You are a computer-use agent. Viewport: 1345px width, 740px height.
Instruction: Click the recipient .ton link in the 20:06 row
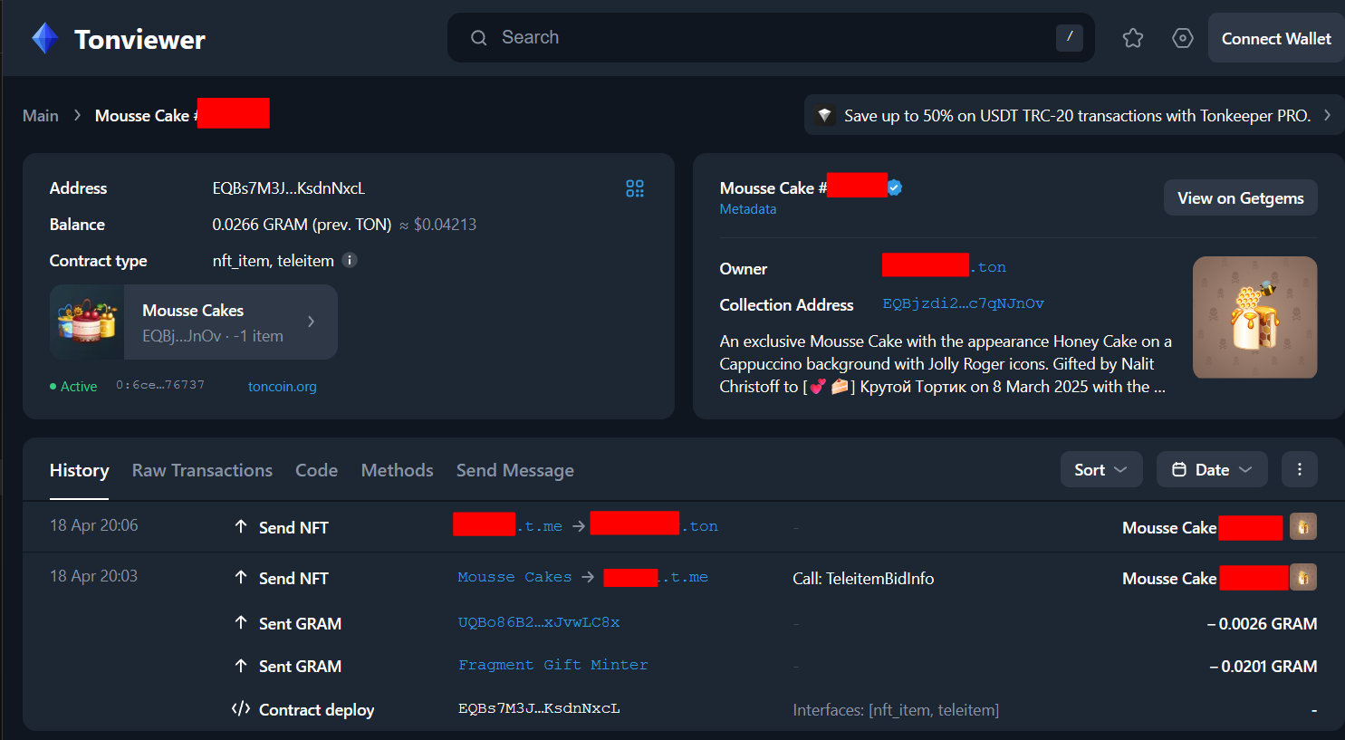654,525
